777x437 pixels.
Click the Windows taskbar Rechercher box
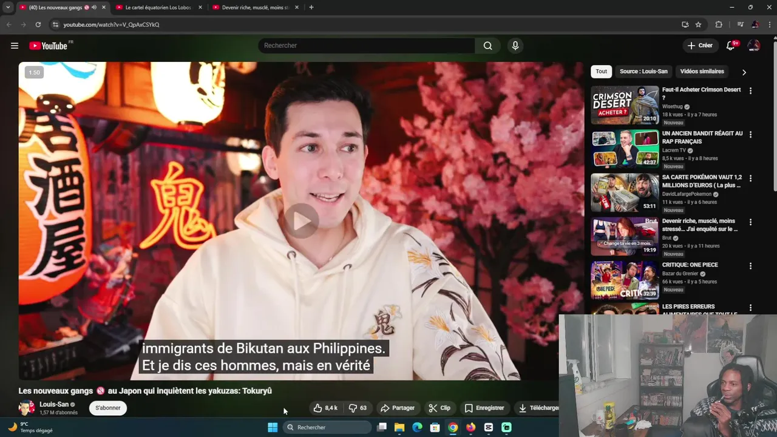click(x=327, y=427)
